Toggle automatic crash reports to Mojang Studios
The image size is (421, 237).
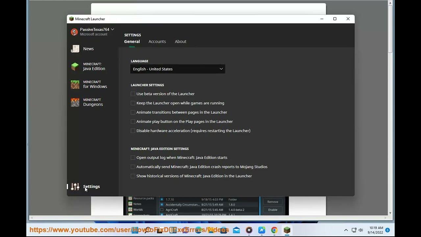click(133, 167)
